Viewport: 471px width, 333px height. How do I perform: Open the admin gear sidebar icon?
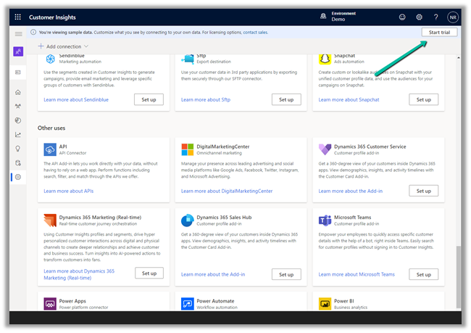[x=18, y=177]
